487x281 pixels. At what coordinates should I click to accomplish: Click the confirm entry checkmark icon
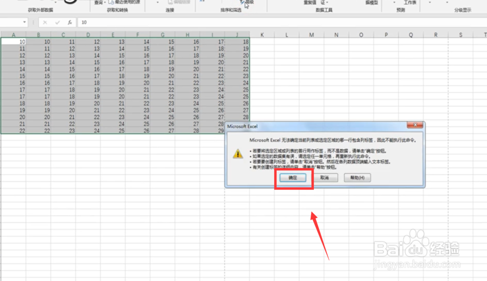pyautogui.click(x=57, y=22)
